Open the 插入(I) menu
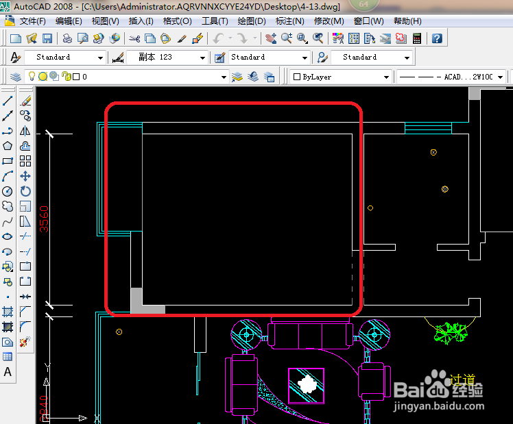This screenshot has height=424, width=513. click(x=141, y=21)
